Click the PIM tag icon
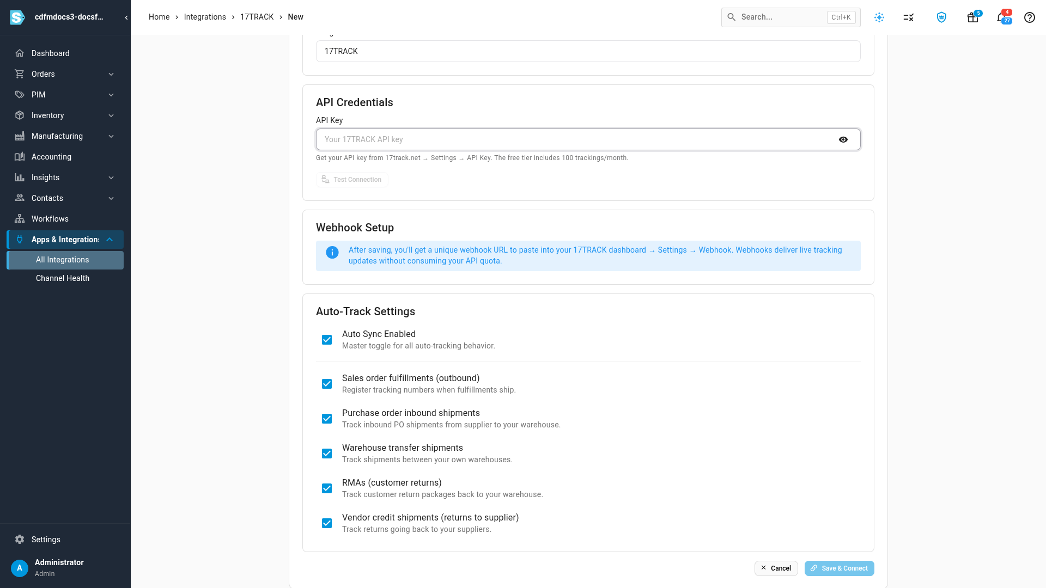Screen dimensions: 1046x588 pyautogui.click(x=20, y=95)
